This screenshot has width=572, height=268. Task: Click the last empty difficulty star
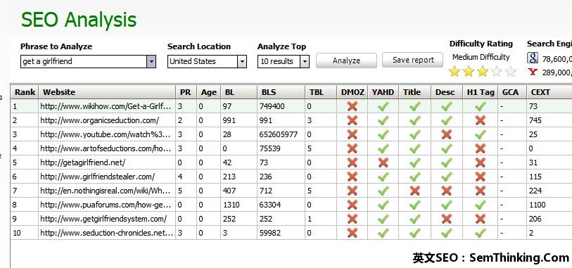click(x=511, y=72)
